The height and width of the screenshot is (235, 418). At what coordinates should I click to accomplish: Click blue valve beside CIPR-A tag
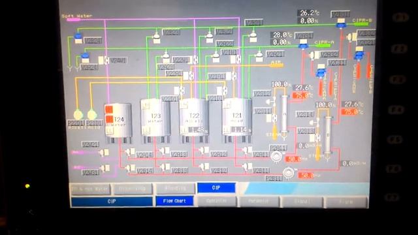pyautogui.click(x=303, y=44)
